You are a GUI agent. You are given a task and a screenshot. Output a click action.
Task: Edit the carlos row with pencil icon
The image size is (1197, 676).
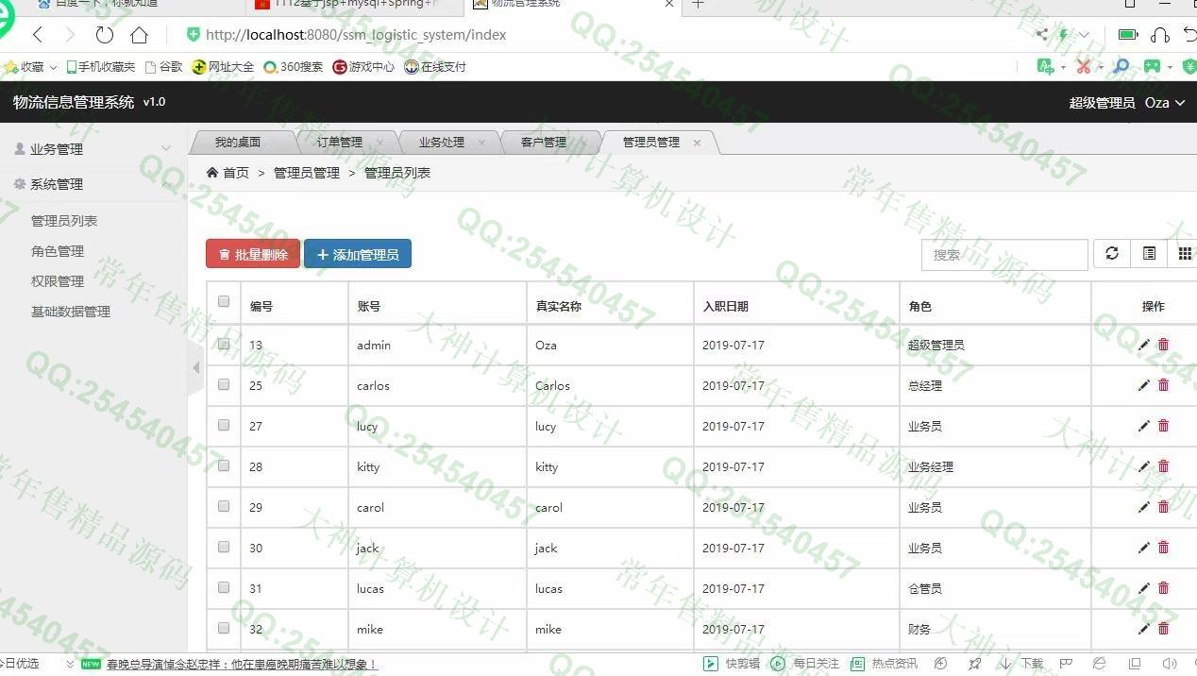pos(1143,385)
